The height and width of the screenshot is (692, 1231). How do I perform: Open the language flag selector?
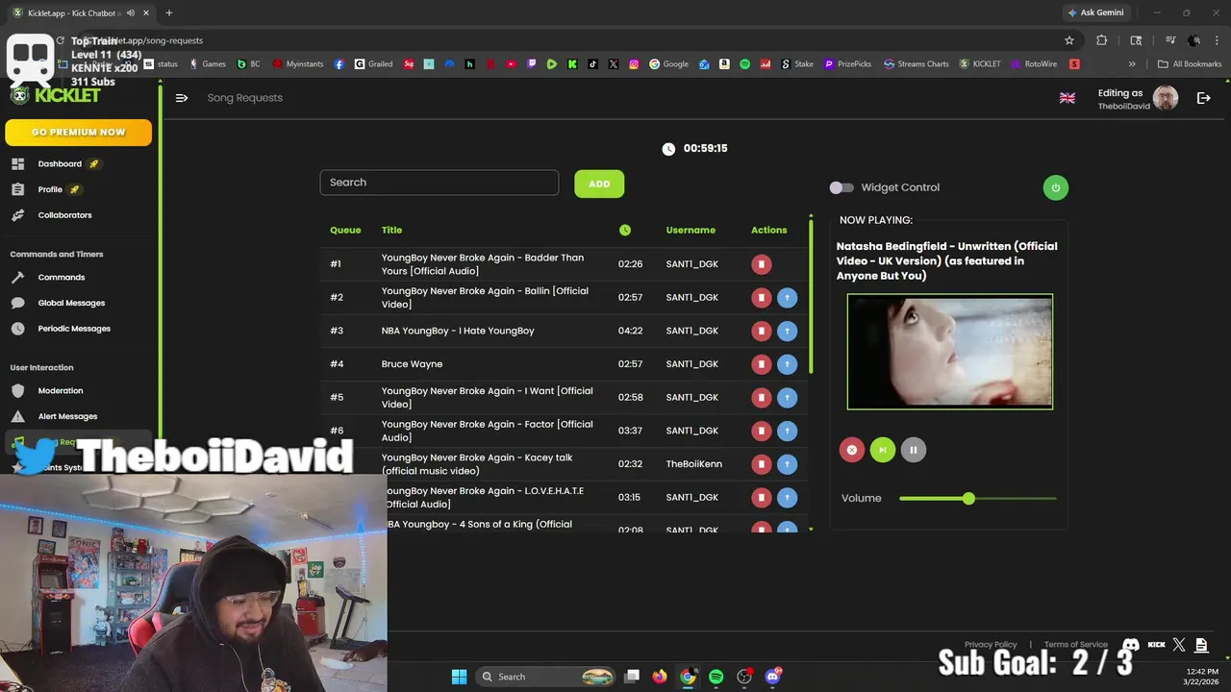pyautogui.click(x=1068, y=98)
